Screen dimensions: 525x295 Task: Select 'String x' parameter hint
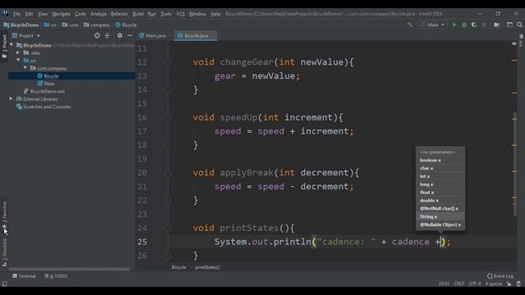point(441,216)
